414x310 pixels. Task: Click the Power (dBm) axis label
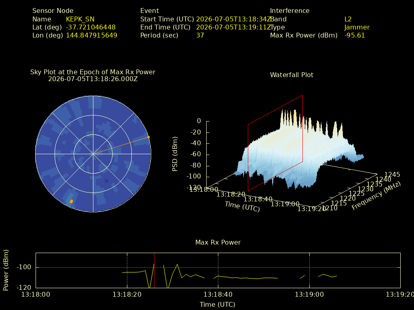point(6,270)
